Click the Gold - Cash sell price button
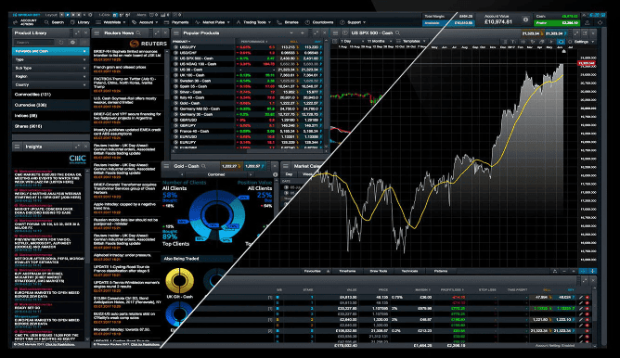Screen dimensions: 620x358 (x=231, y=166)
